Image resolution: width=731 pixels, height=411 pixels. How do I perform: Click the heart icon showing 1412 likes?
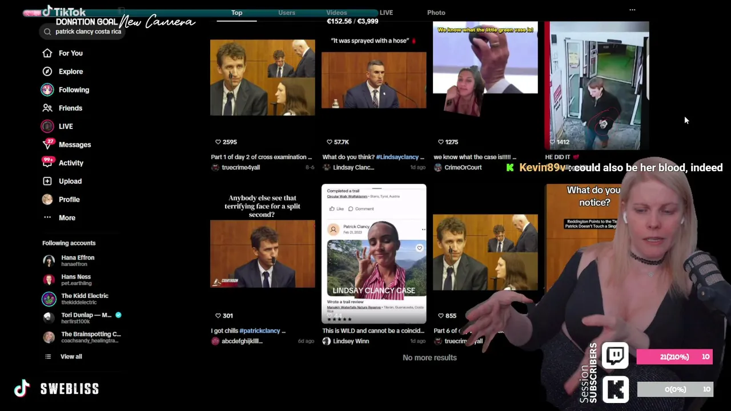pos(552,142)
